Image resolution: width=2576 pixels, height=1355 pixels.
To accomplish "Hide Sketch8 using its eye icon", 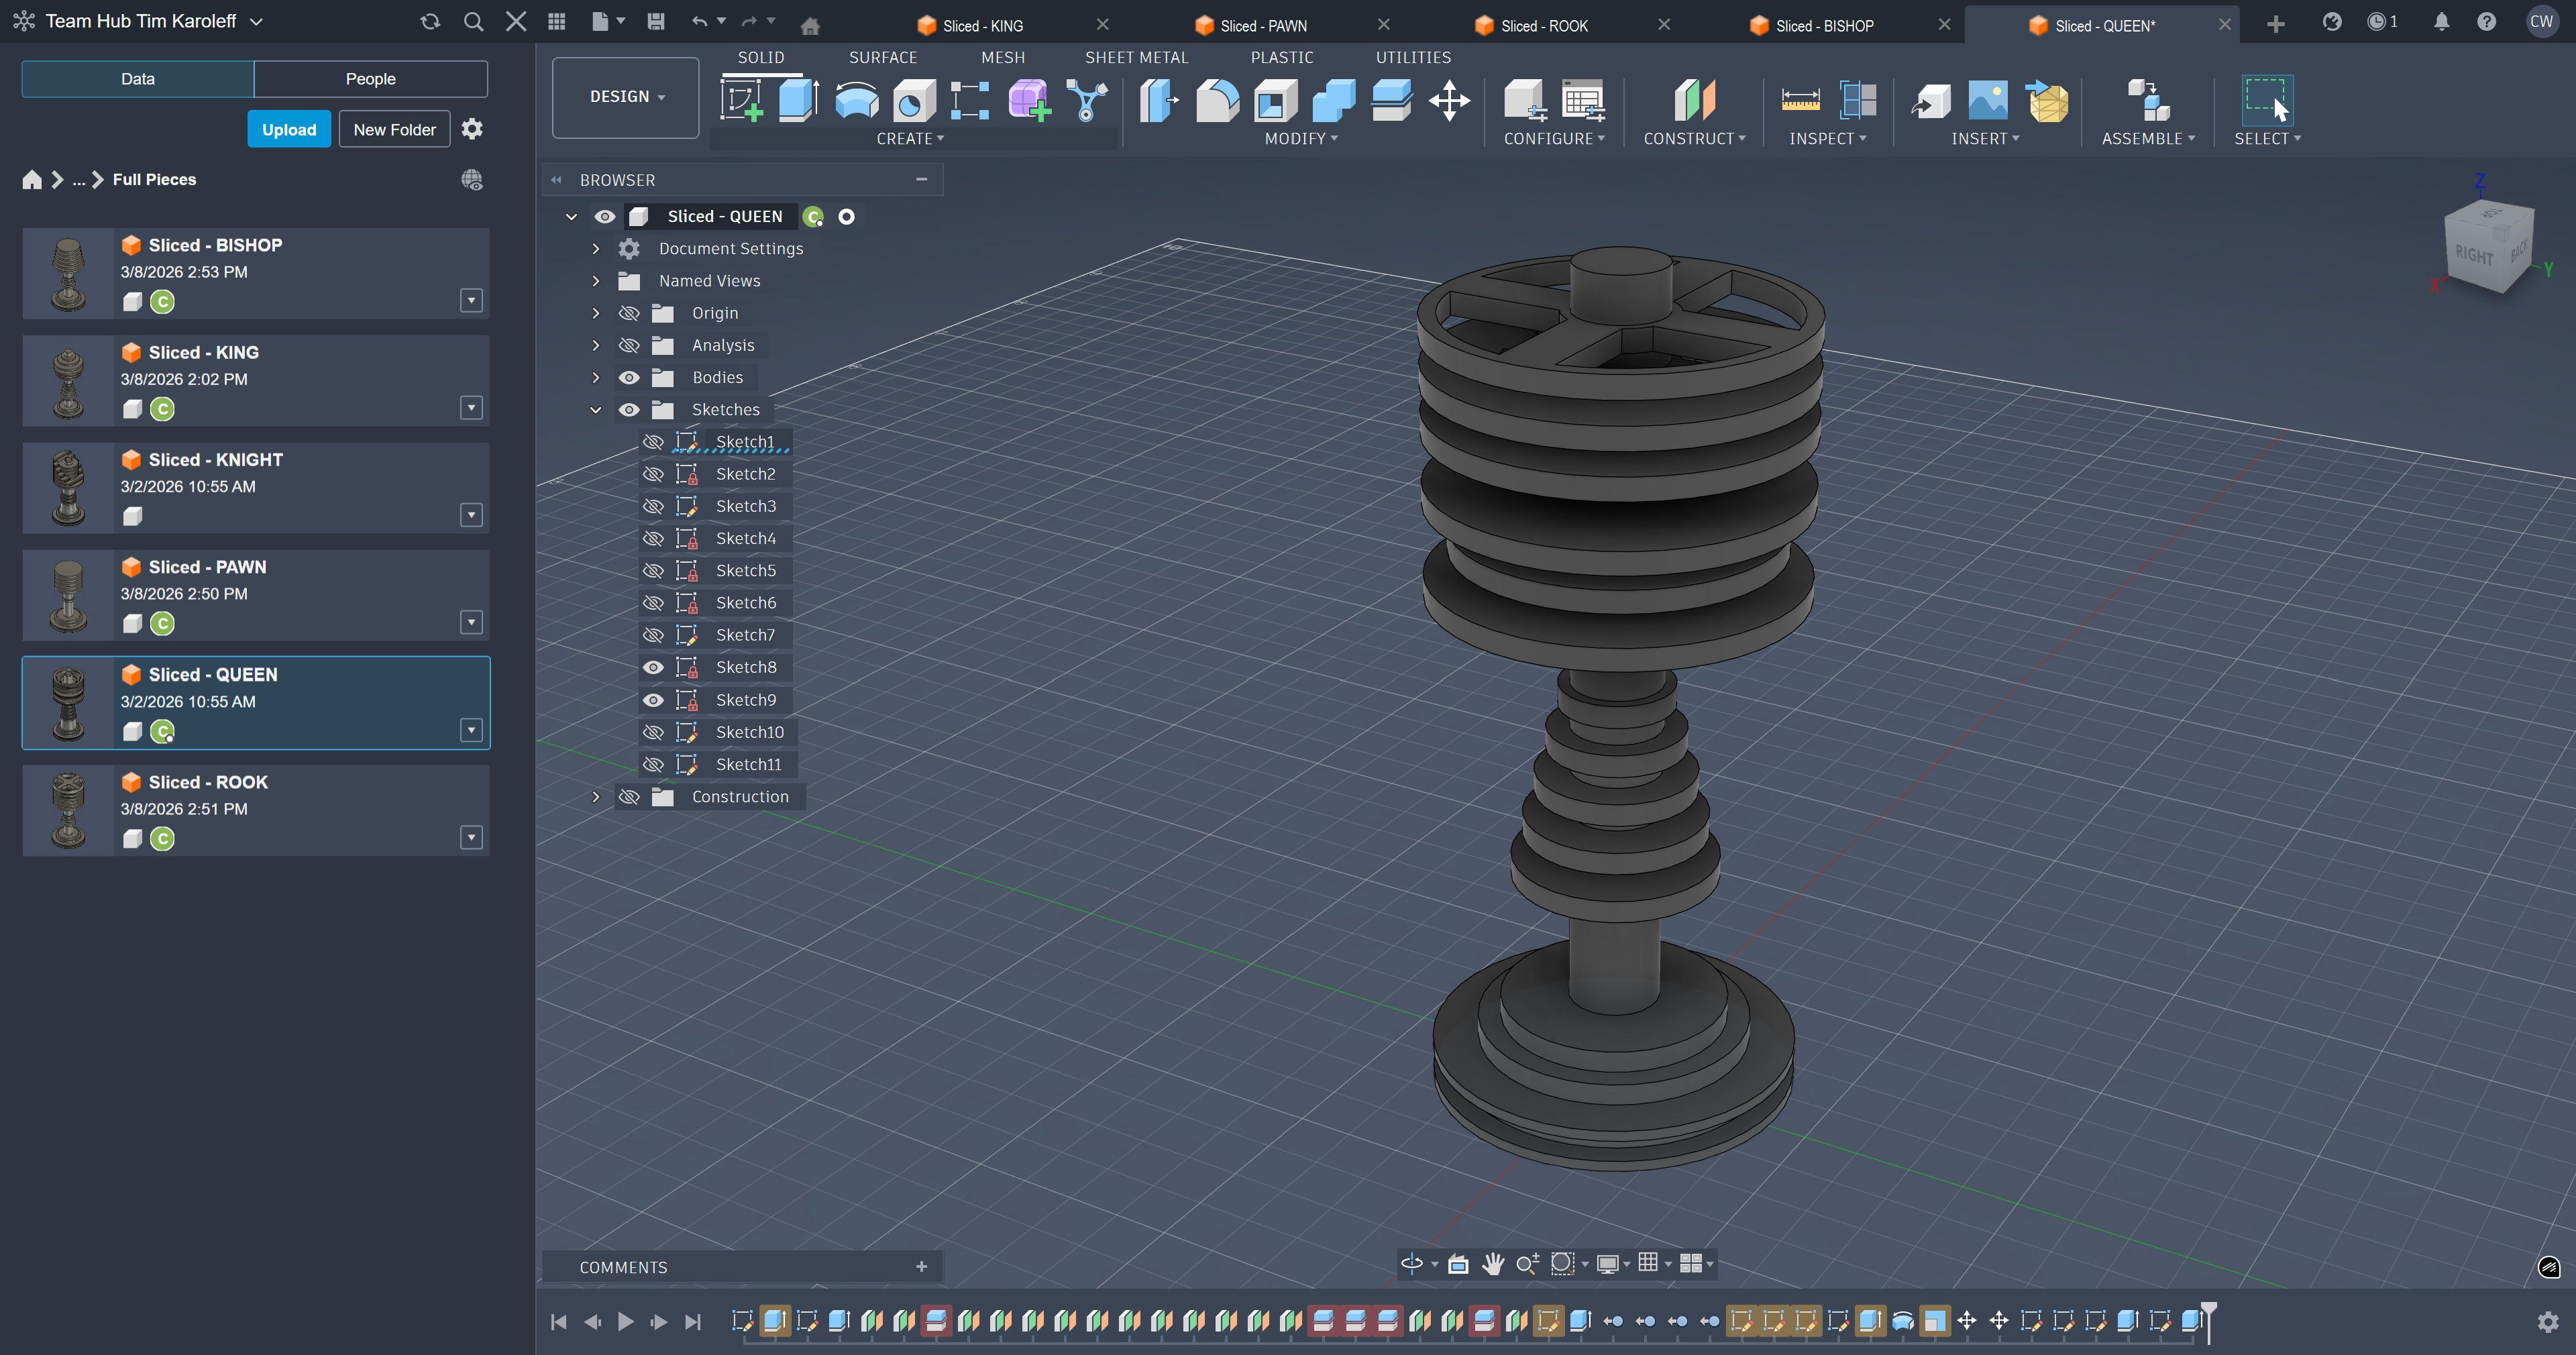I will (653, 668).
